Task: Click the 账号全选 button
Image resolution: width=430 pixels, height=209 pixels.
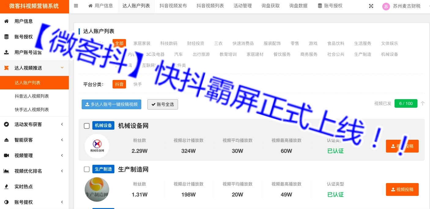Action: (162, 104)
